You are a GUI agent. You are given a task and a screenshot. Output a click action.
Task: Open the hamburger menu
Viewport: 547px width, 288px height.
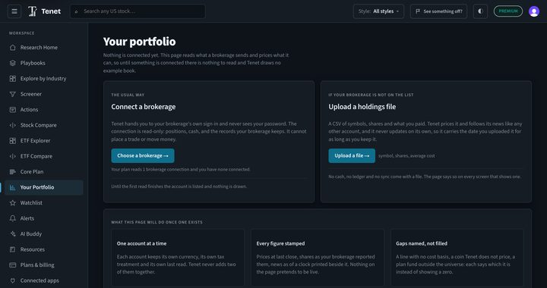[14, 11]
